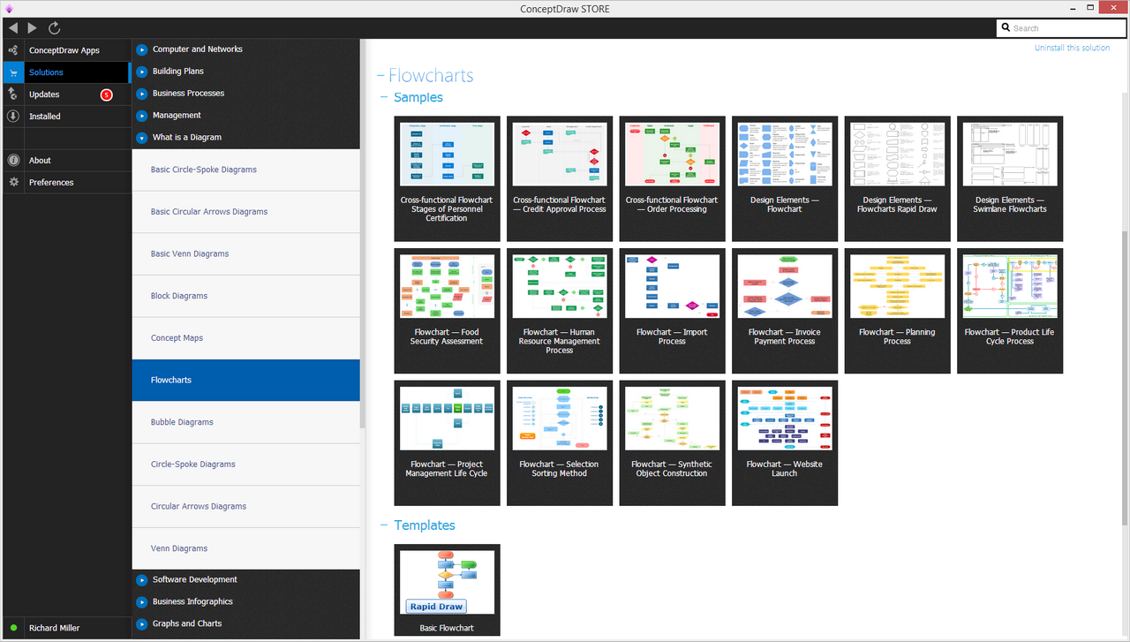Open the Import Process flowchart sample
The image size is (1130, 642).
coord(672,311)
